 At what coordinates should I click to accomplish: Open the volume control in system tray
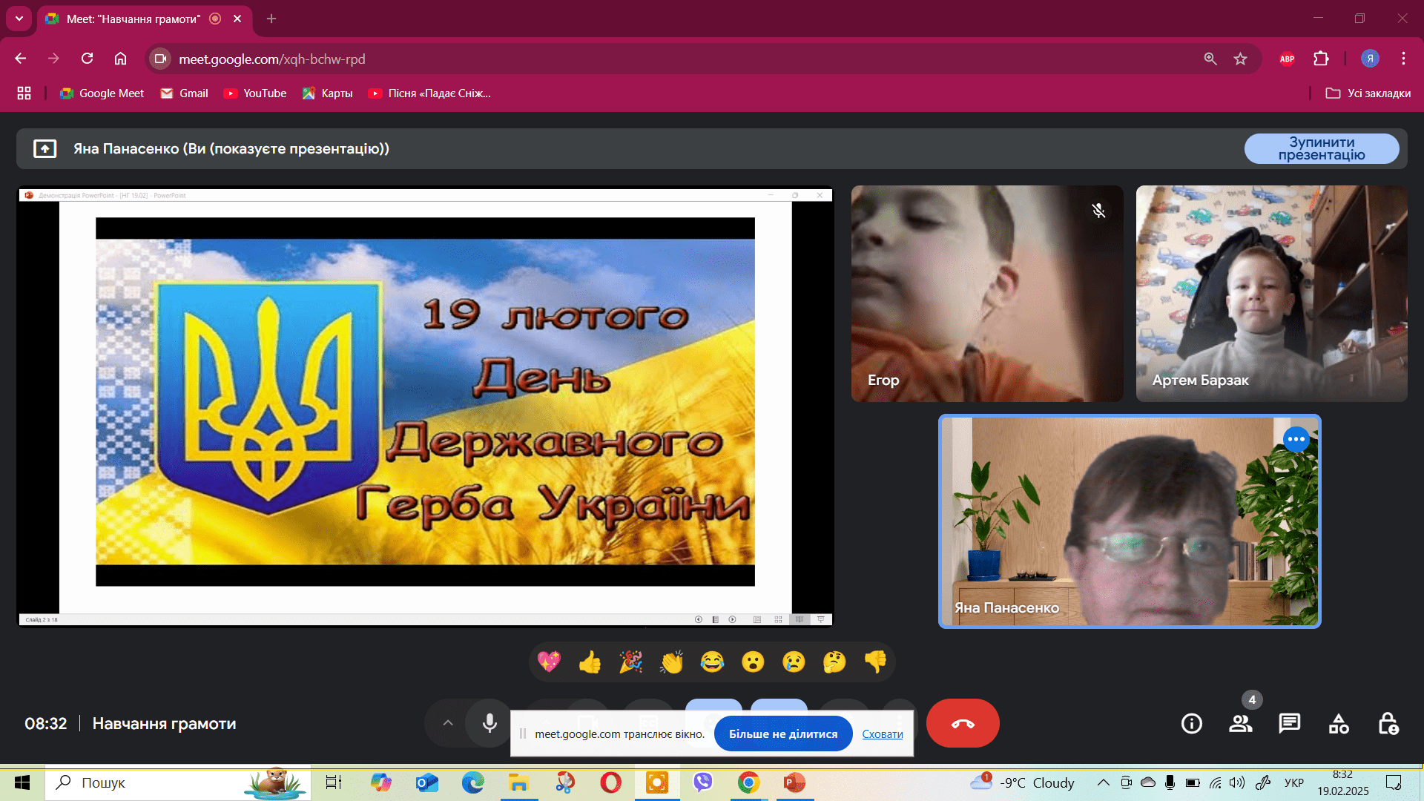pos(1236,782)
